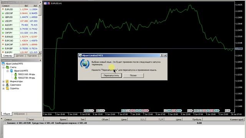246x138 pixels.
Task: Collapse the Счета tree node
Action: (3, 67)
